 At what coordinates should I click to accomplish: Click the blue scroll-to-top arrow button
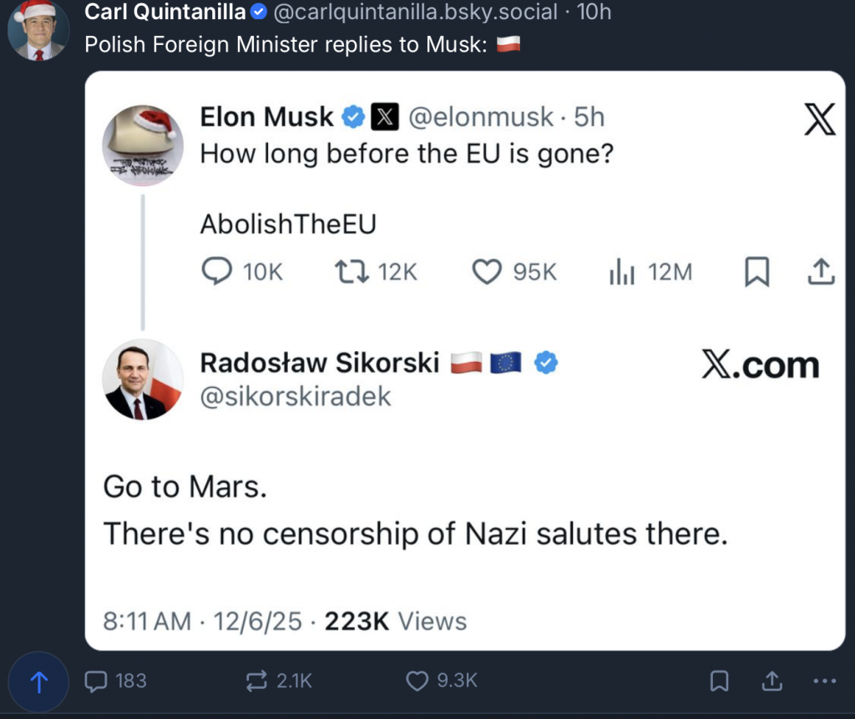38,681
